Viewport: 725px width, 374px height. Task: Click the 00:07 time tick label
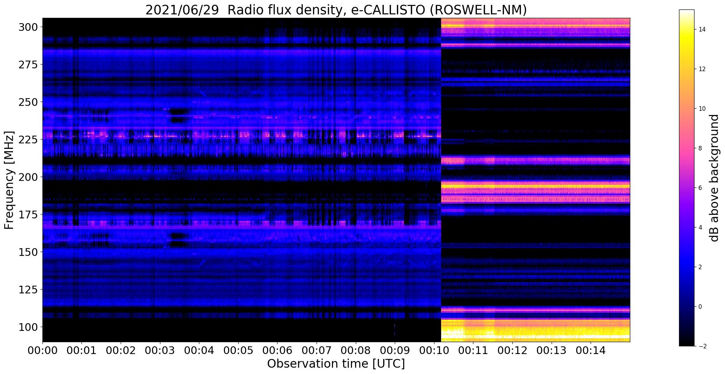coord(317,350)
